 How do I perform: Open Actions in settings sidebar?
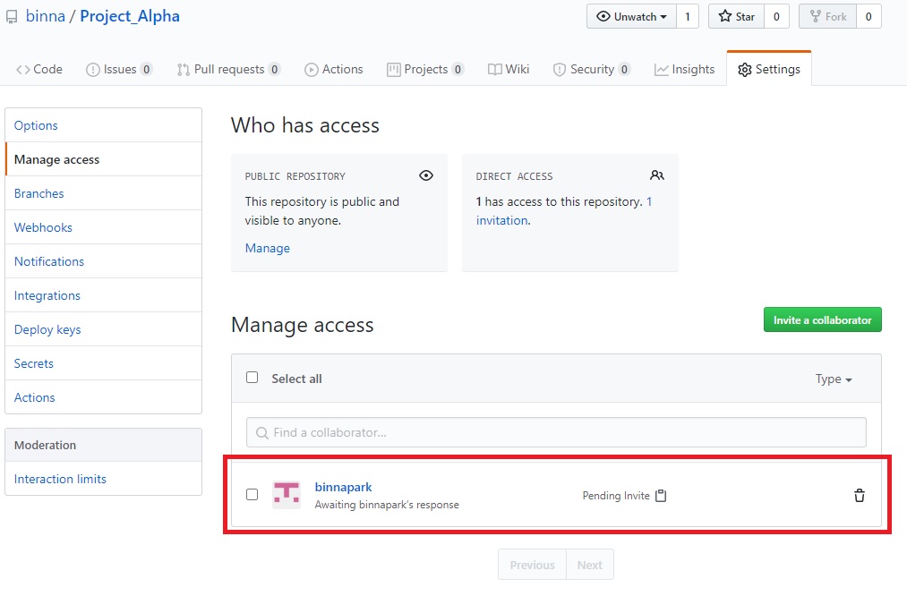point(104,397)
